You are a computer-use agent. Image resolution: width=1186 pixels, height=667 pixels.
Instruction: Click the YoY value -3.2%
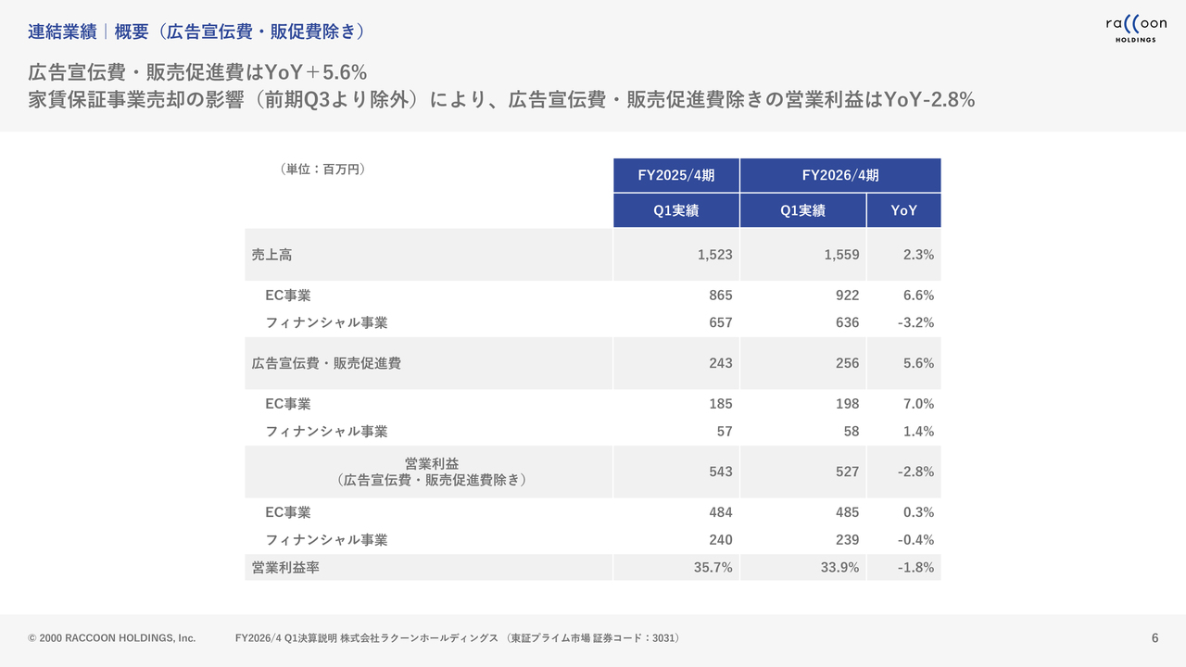tap(916, 322)
